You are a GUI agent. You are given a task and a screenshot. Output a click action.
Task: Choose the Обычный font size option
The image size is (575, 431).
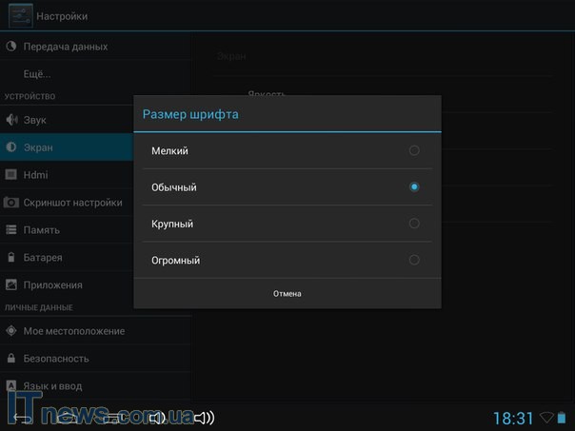[414, 187]
